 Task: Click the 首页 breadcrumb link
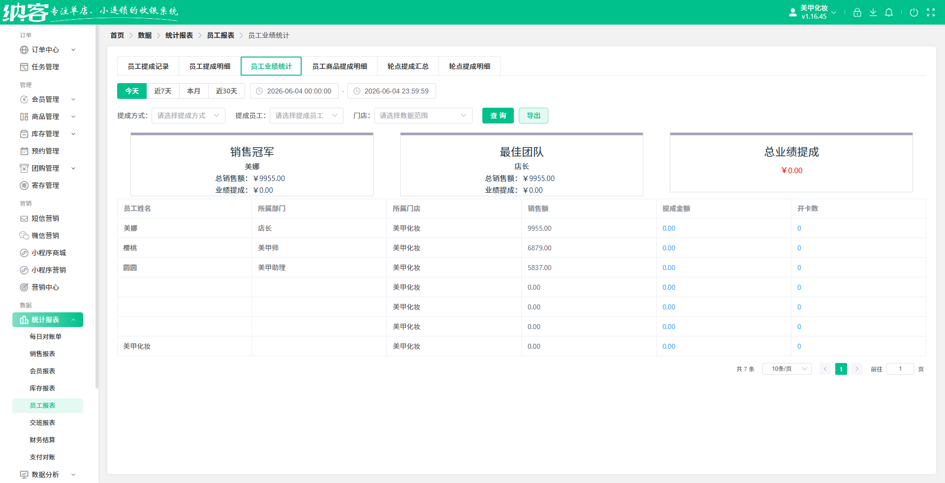[117, 35]
